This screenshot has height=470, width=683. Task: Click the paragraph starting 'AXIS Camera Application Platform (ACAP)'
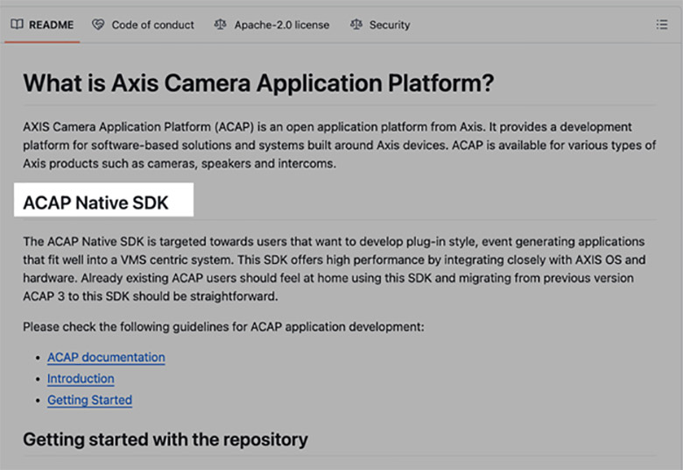pos(340,146)
